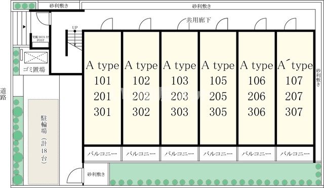Click the staircase symbol under UP

[x=75, y=40]
